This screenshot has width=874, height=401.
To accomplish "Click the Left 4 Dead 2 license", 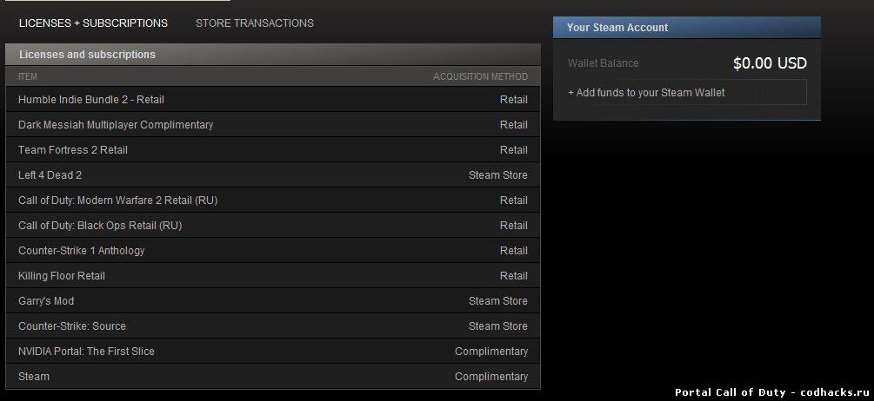I will click(x=272, y=175).
